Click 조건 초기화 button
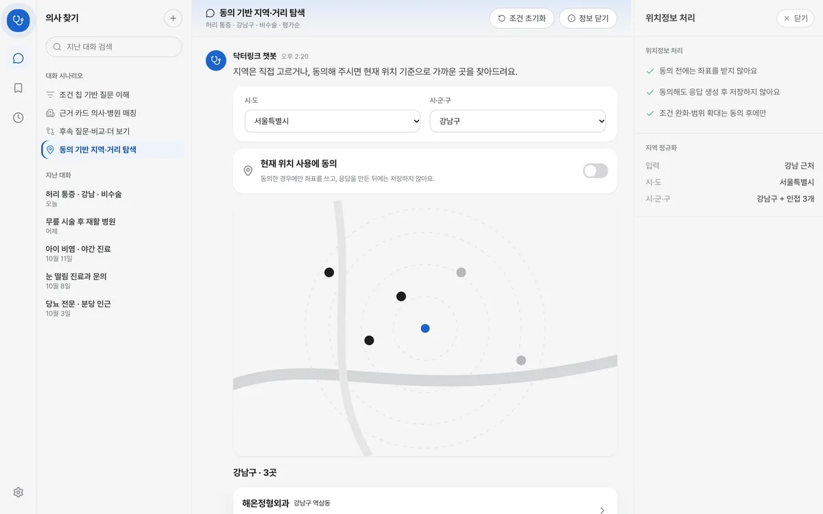823x514 pixels. click(522, 19)
